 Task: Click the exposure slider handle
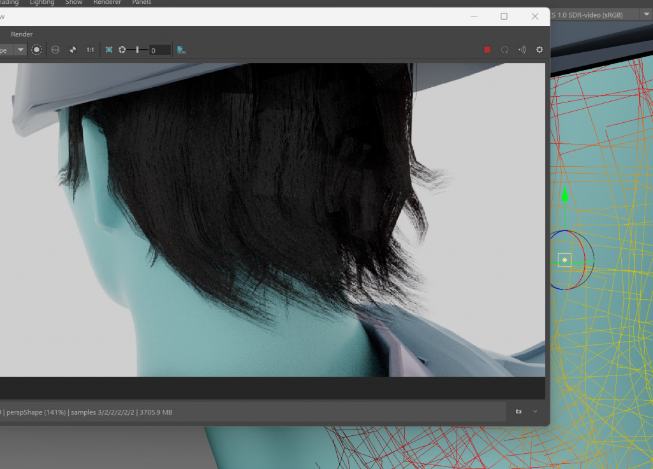tap(137, 50)
